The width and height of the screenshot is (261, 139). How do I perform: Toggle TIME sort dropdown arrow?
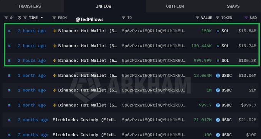coord(42,18)
